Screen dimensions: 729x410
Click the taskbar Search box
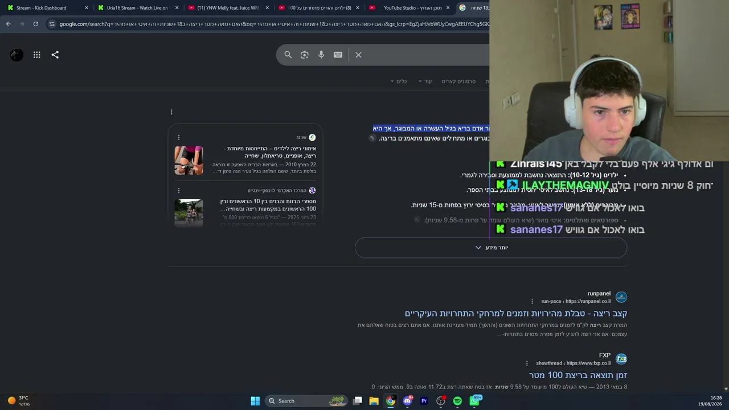(306, 401)
